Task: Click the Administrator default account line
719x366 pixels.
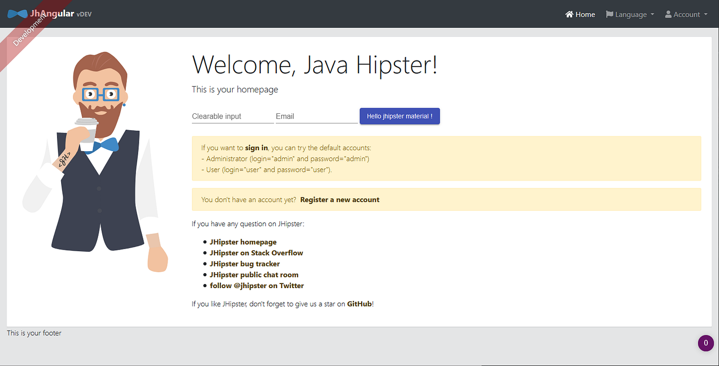Action: tap(286, 159)
